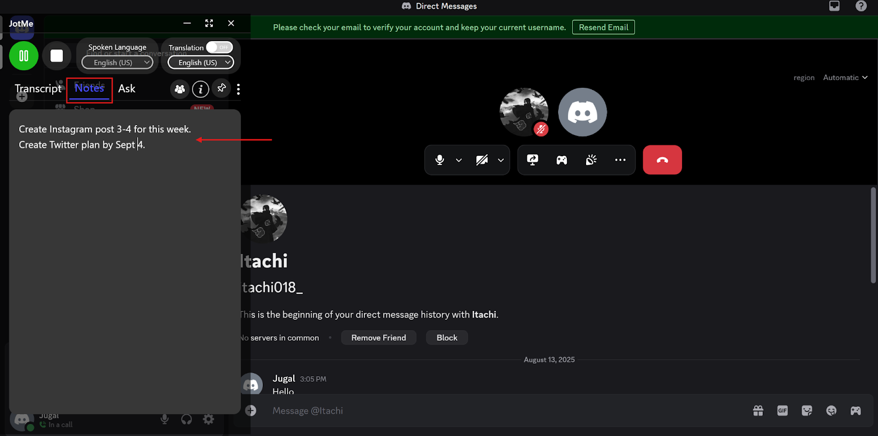Toggle the Translation switch on
This screenshot has width=878, height=436.
(219, 47)
